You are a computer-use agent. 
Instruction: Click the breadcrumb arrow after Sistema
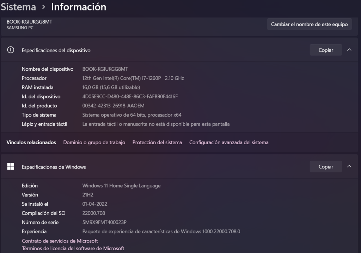coord(44,7)
